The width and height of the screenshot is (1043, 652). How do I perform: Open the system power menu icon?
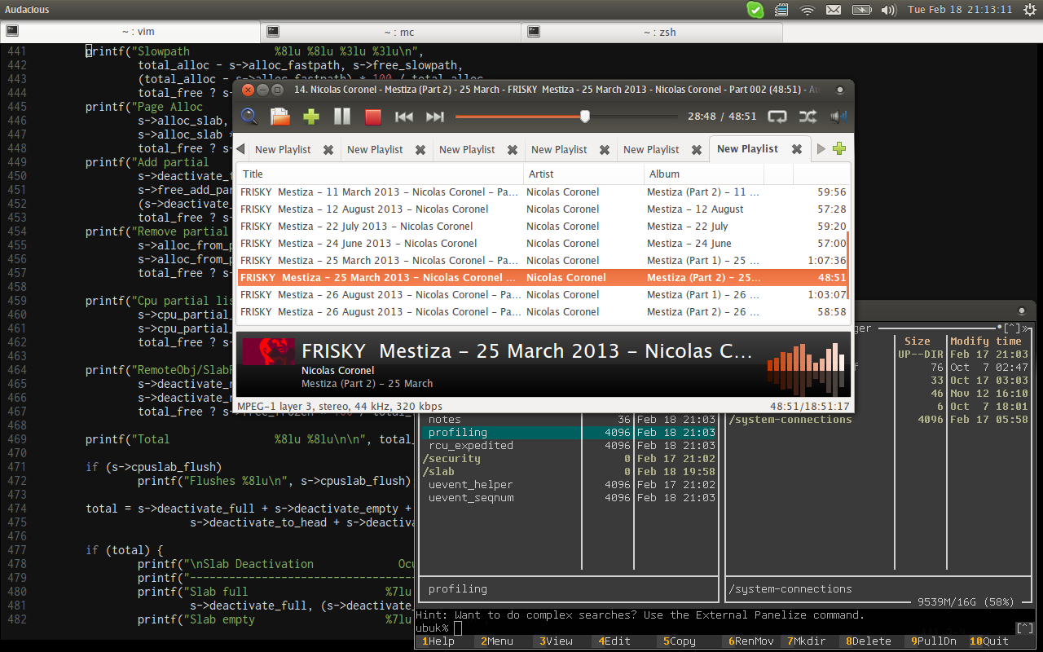click(1032, 10)
